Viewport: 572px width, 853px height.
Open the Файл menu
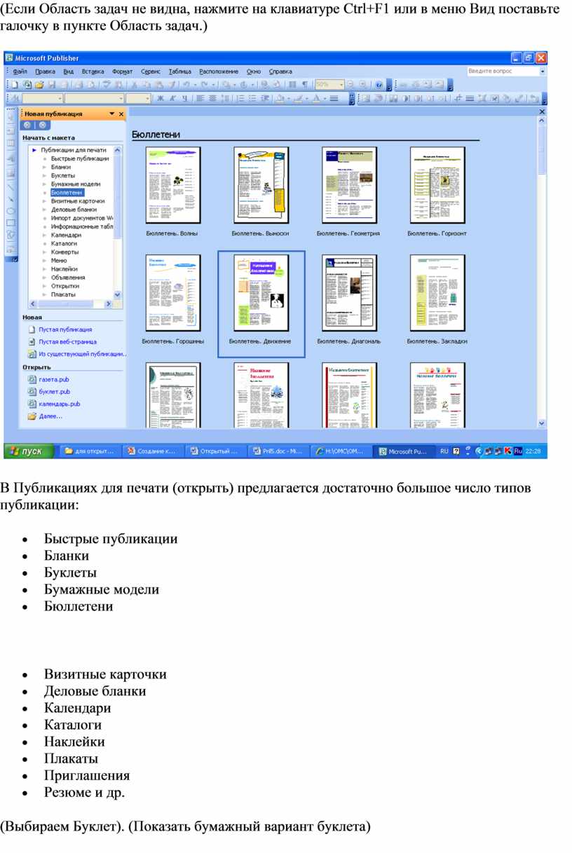pos(20,71)
